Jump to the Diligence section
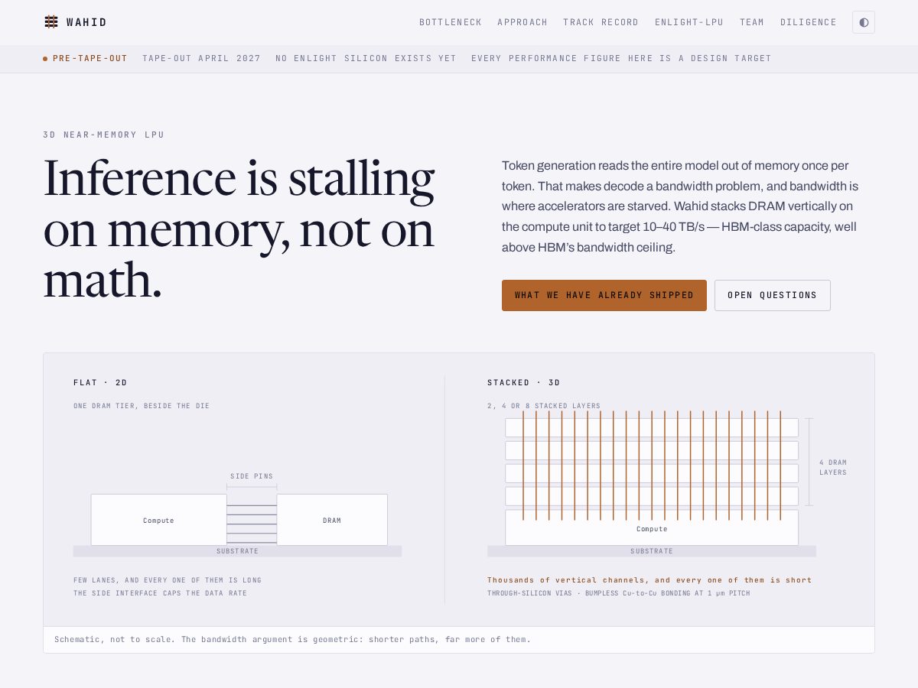918x688 pixels. point(809,22)
